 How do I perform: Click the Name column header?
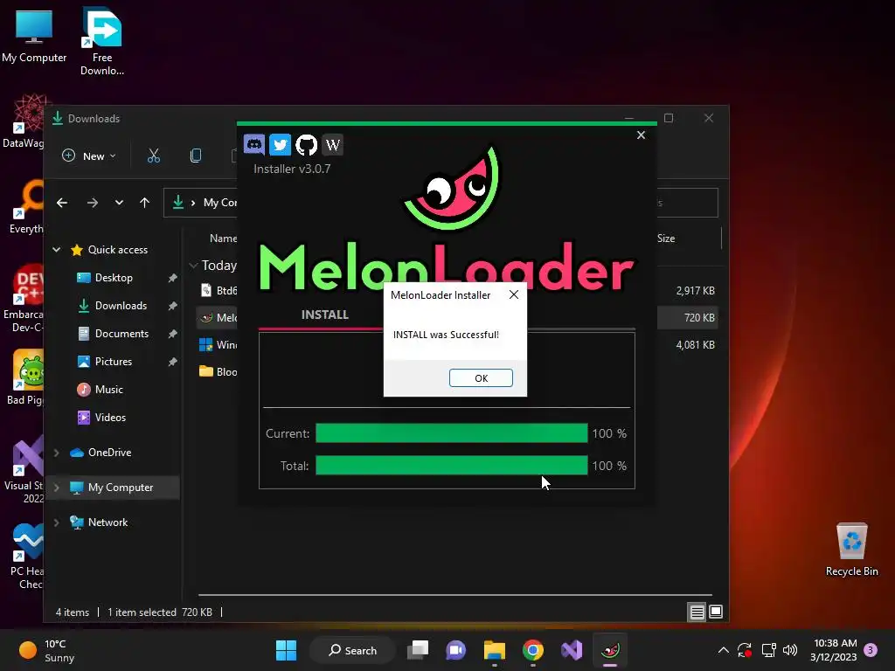pos(223,238)
